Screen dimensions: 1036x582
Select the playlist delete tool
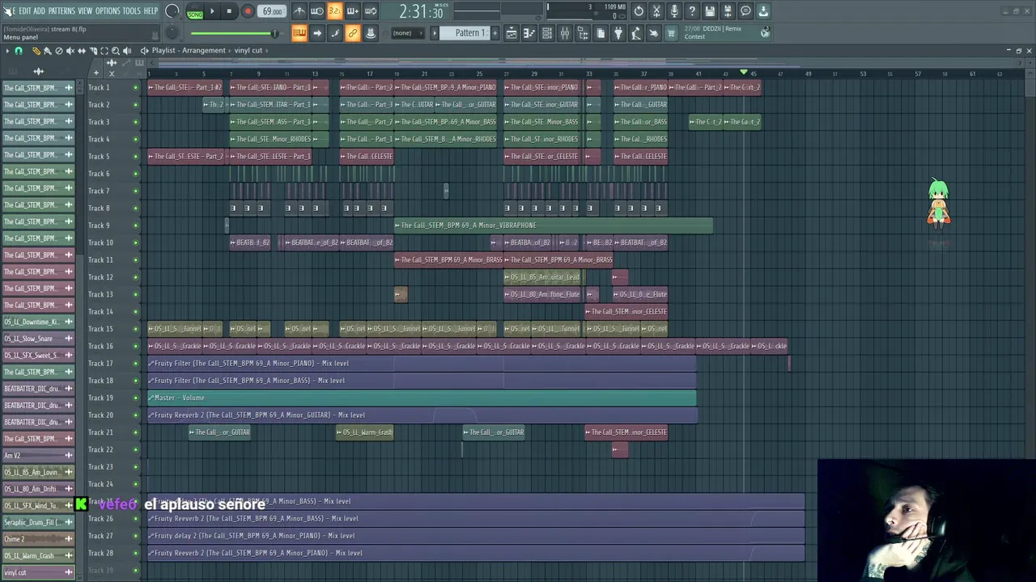59,51
